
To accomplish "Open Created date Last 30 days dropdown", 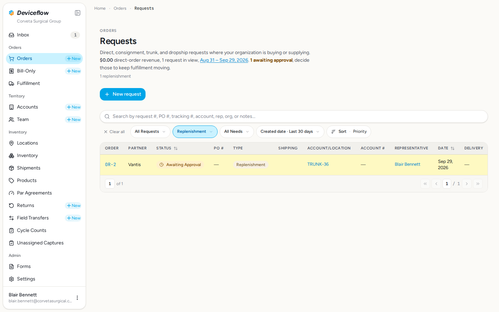I will click(290, 132).
